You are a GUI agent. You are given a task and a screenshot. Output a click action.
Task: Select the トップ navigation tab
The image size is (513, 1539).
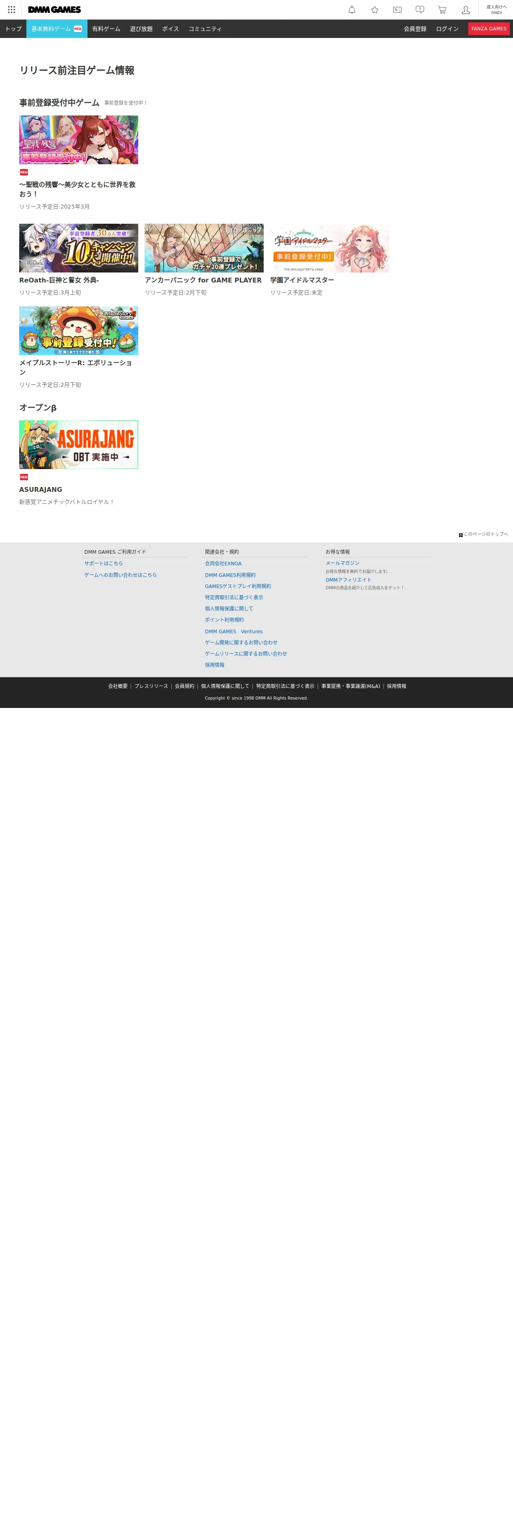tap(13, 29)
